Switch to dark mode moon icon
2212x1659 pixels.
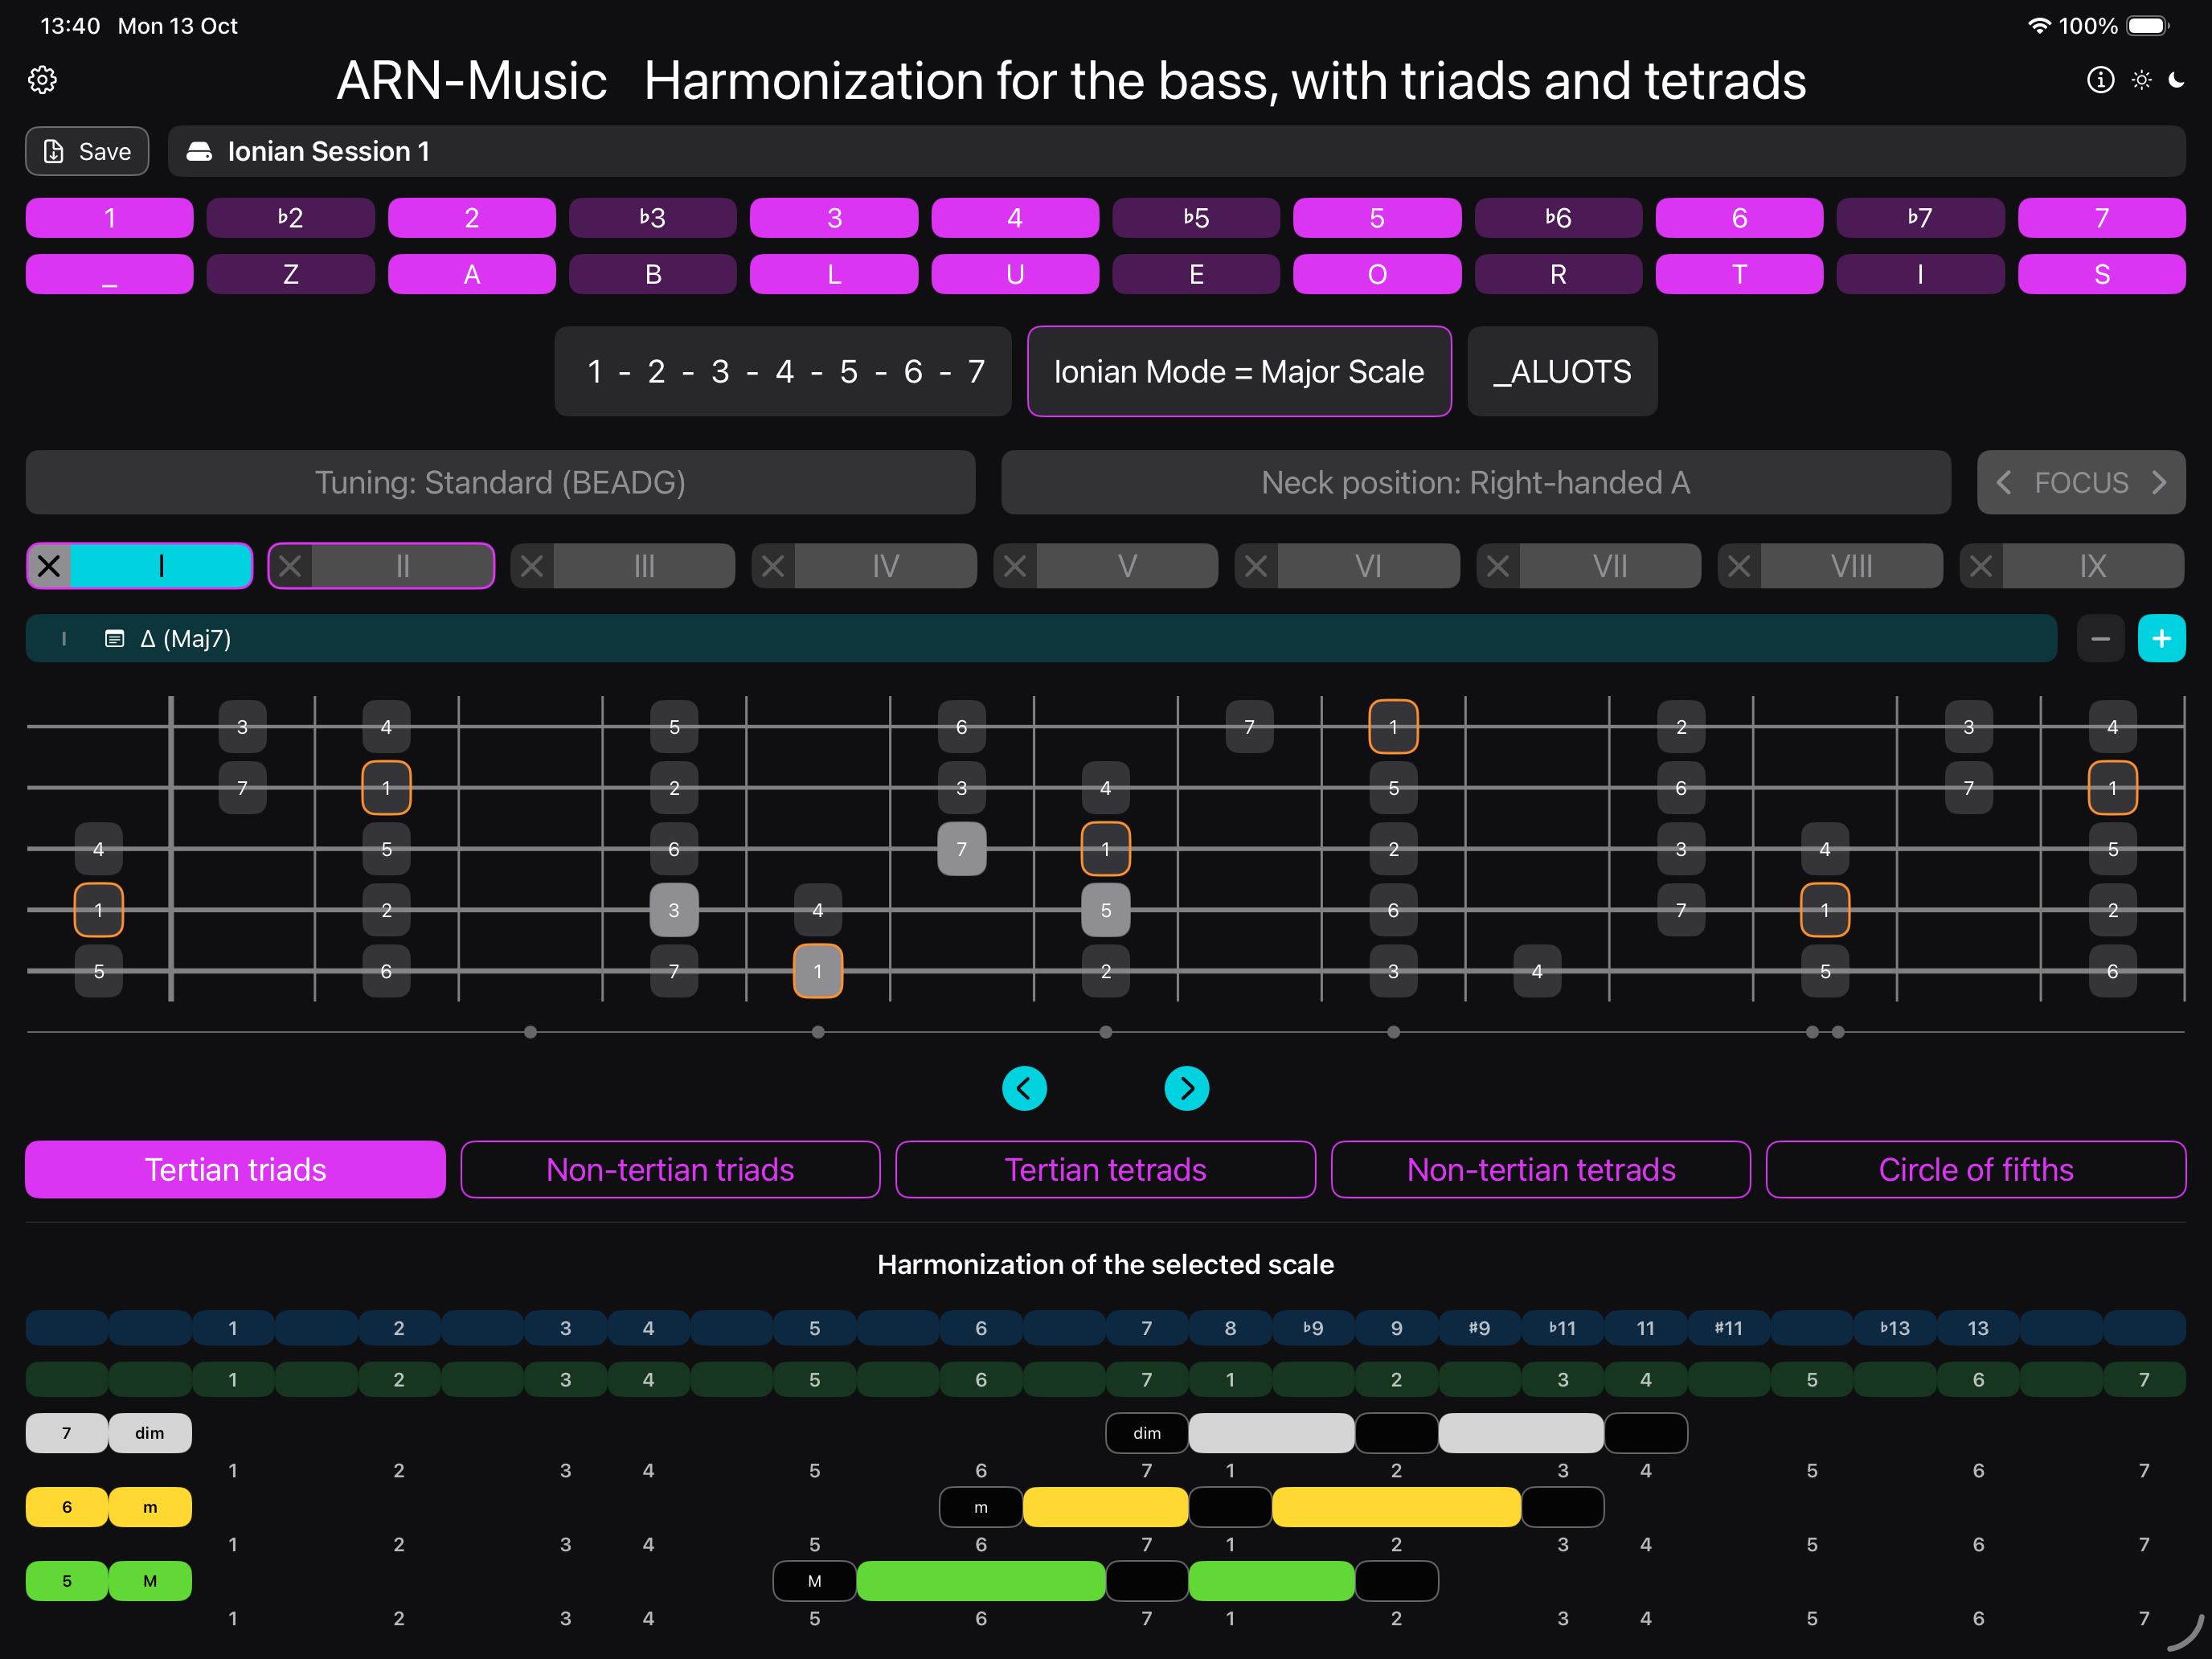tap(2177, 80)
